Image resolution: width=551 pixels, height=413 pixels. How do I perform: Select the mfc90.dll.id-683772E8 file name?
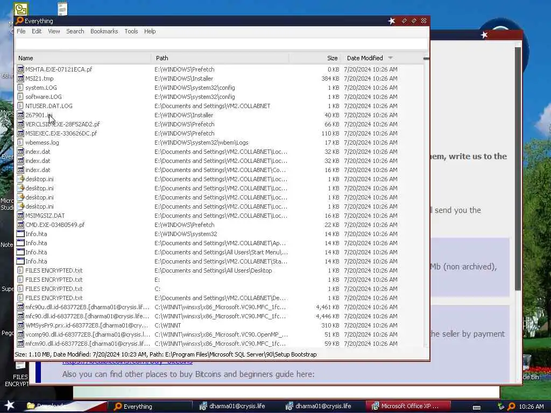tap(87, 316)
